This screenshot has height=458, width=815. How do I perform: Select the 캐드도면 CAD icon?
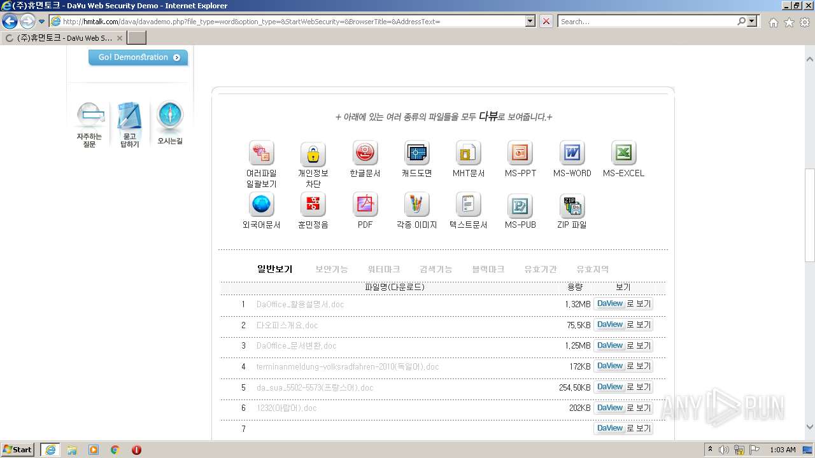[417, 153]
